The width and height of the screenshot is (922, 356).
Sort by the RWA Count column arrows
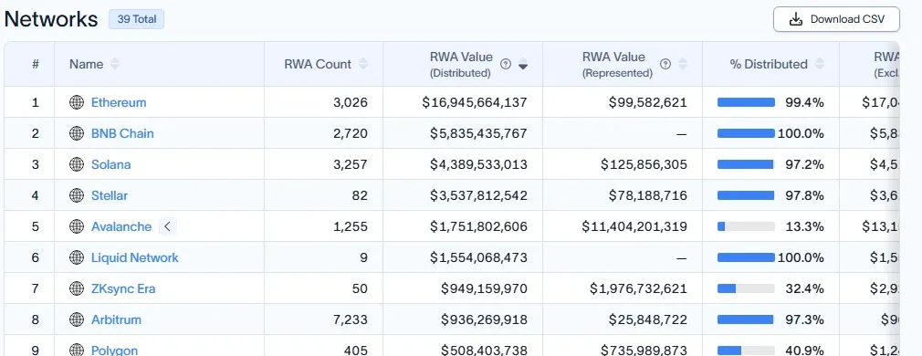coord(362,64)
